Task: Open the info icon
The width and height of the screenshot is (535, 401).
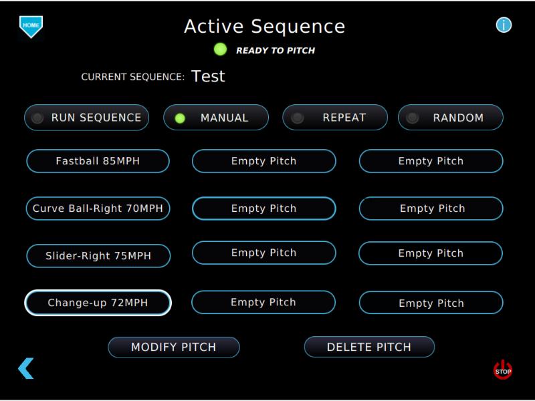Action: pyautogui.click(x=504, y=25)
